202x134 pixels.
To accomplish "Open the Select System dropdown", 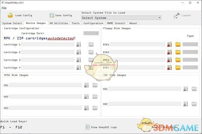I will 121,18.
